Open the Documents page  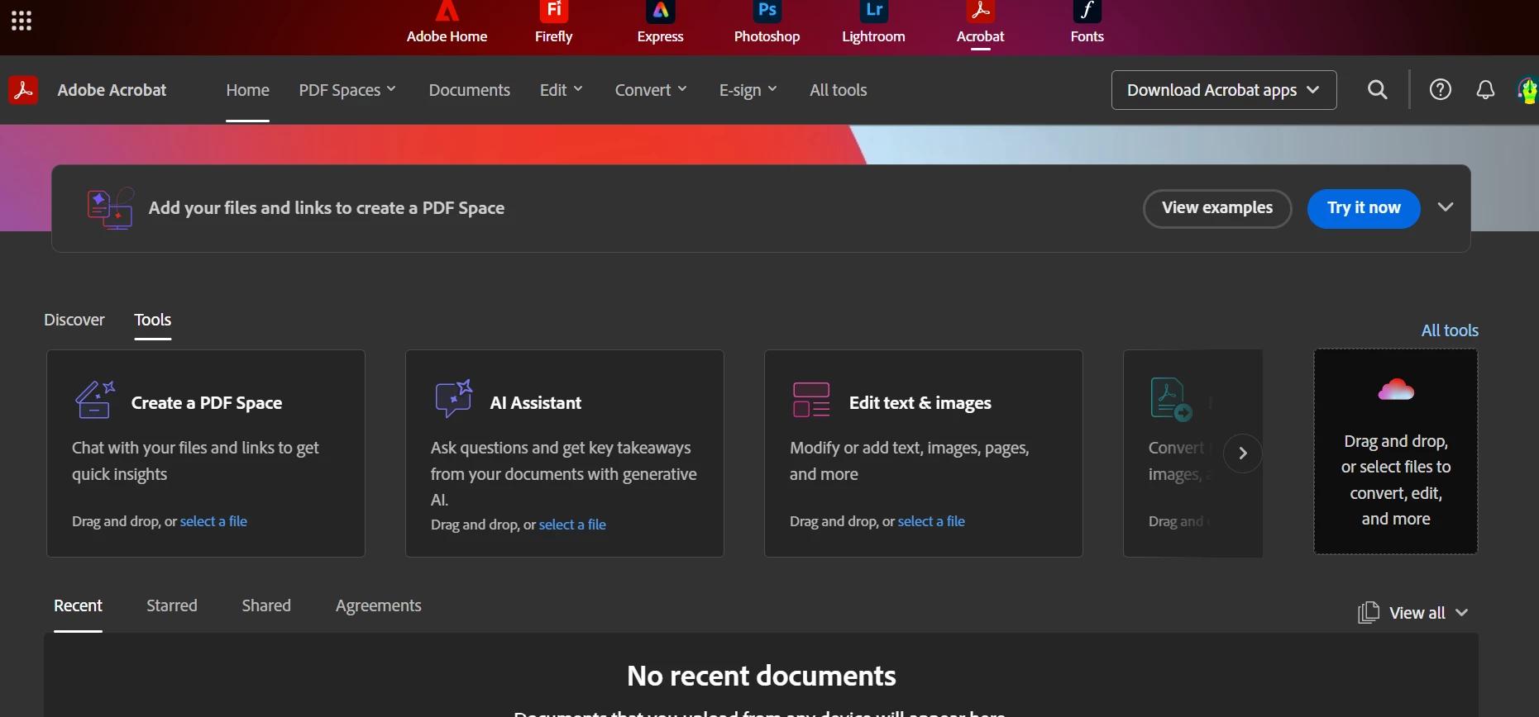pos(469,90)
